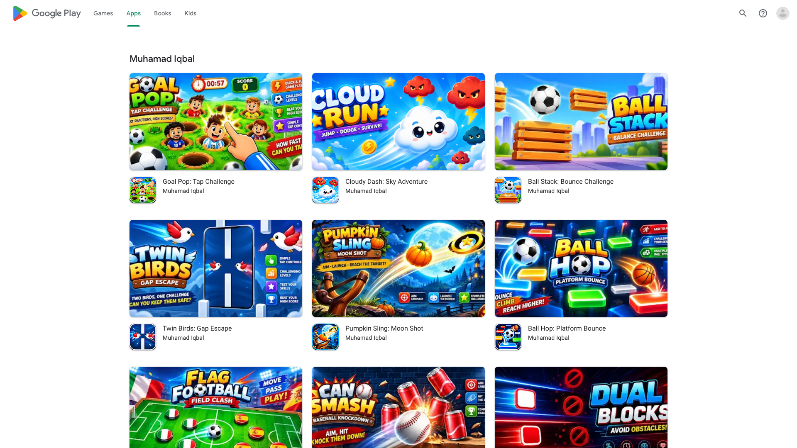This screenshot has width=797, height=448.
Task: Open Ball Stack: Bounce Challenge title link
Action: pyautogui.click(x=571, y=182)
